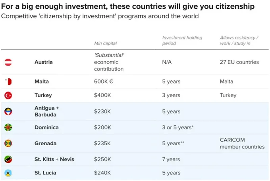Click the subtitle about competitive programs
Image resolution: width=270 pixels, height=181 pixels.
click(x=100, y=16)
